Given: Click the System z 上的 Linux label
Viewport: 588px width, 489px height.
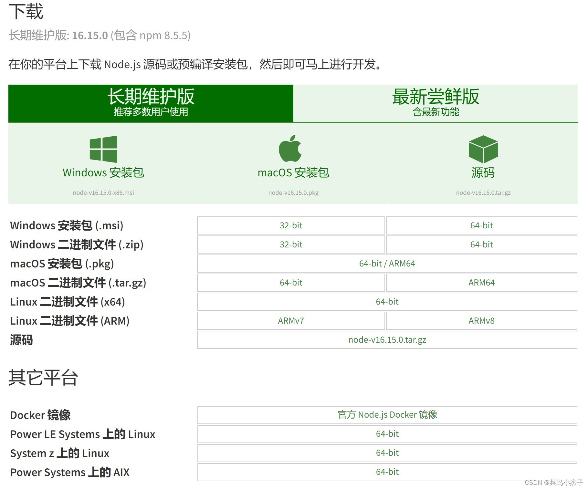Looking at the screenshot, I should click(x=60, y=453).
